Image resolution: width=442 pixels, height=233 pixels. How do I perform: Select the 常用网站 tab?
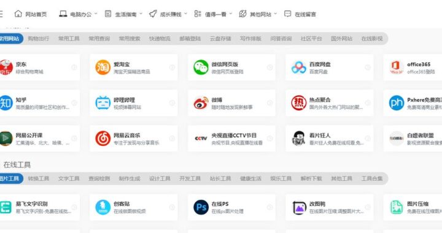10,39
